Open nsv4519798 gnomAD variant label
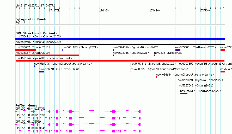The height and width of the screenshot is (134, 232). (63, 64)
